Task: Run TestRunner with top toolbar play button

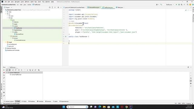Action: click(x=176, y=5)
